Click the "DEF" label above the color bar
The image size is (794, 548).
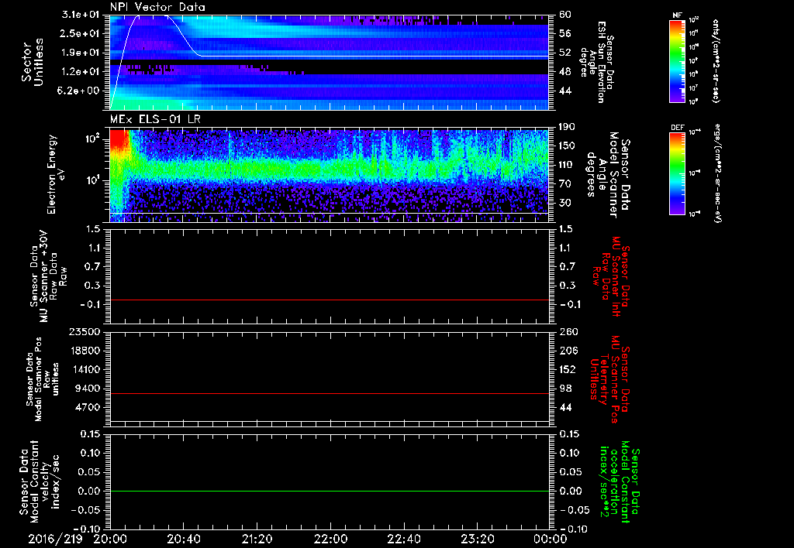pyautogui.click(x=678, y=128)
